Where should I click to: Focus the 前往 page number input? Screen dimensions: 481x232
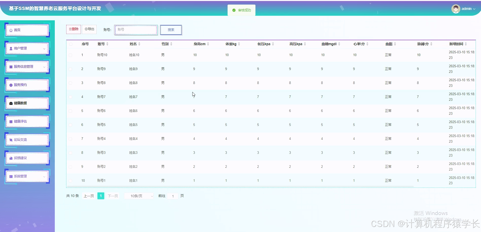point(173,196)
